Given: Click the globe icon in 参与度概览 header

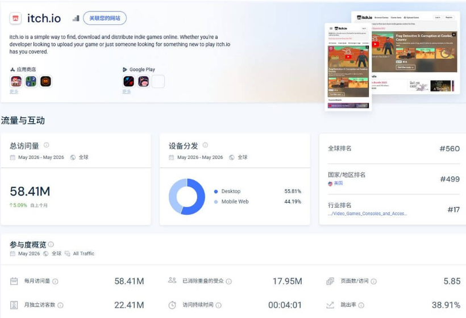Looking at the screenshot, I should [46, 254].
